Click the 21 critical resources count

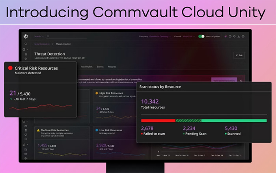click(x=13, y=93)
